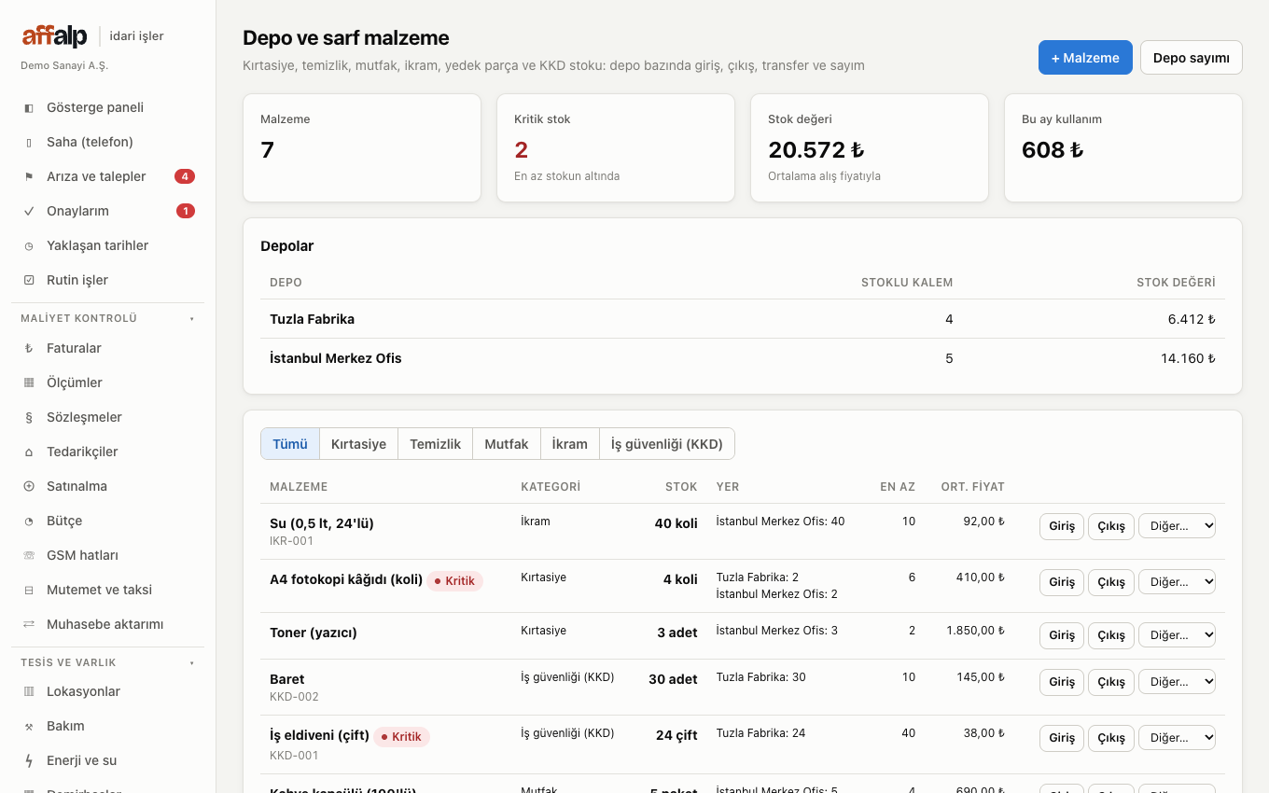Open Diğer dropdown for Su row
The image size is (1269, 793).
pyautogui.click(x=1178, y=526)
